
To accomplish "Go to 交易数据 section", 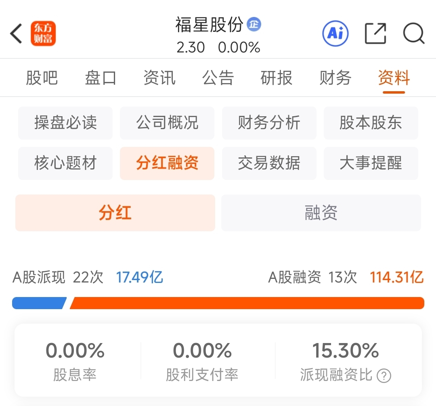I will pyautogui.click(x=269, y=163).
